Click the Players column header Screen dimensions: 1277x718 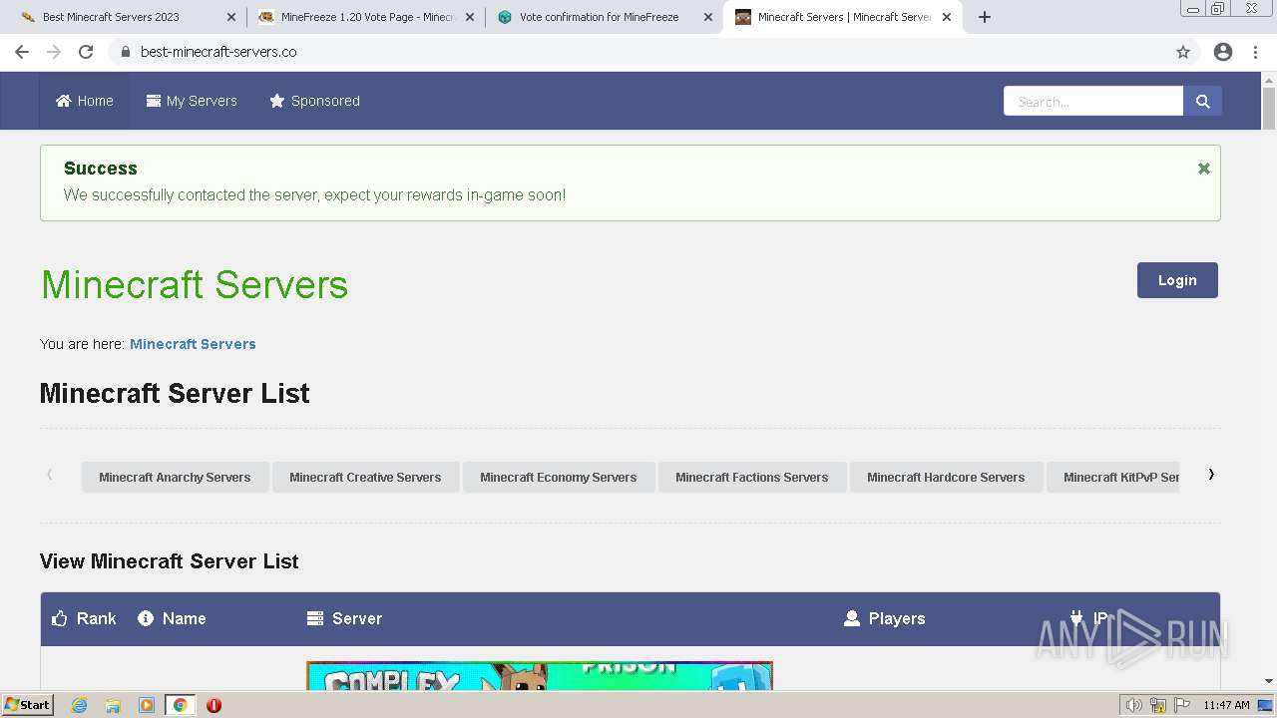tap(884, 618)
